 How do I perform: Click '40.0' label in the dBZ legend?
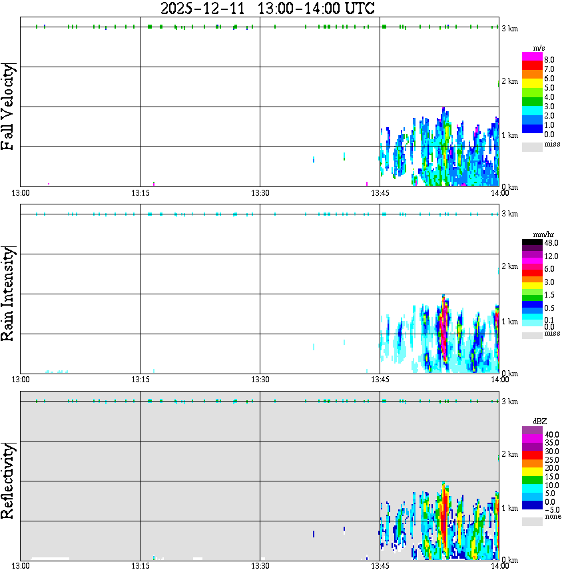(x=552, y=435)
